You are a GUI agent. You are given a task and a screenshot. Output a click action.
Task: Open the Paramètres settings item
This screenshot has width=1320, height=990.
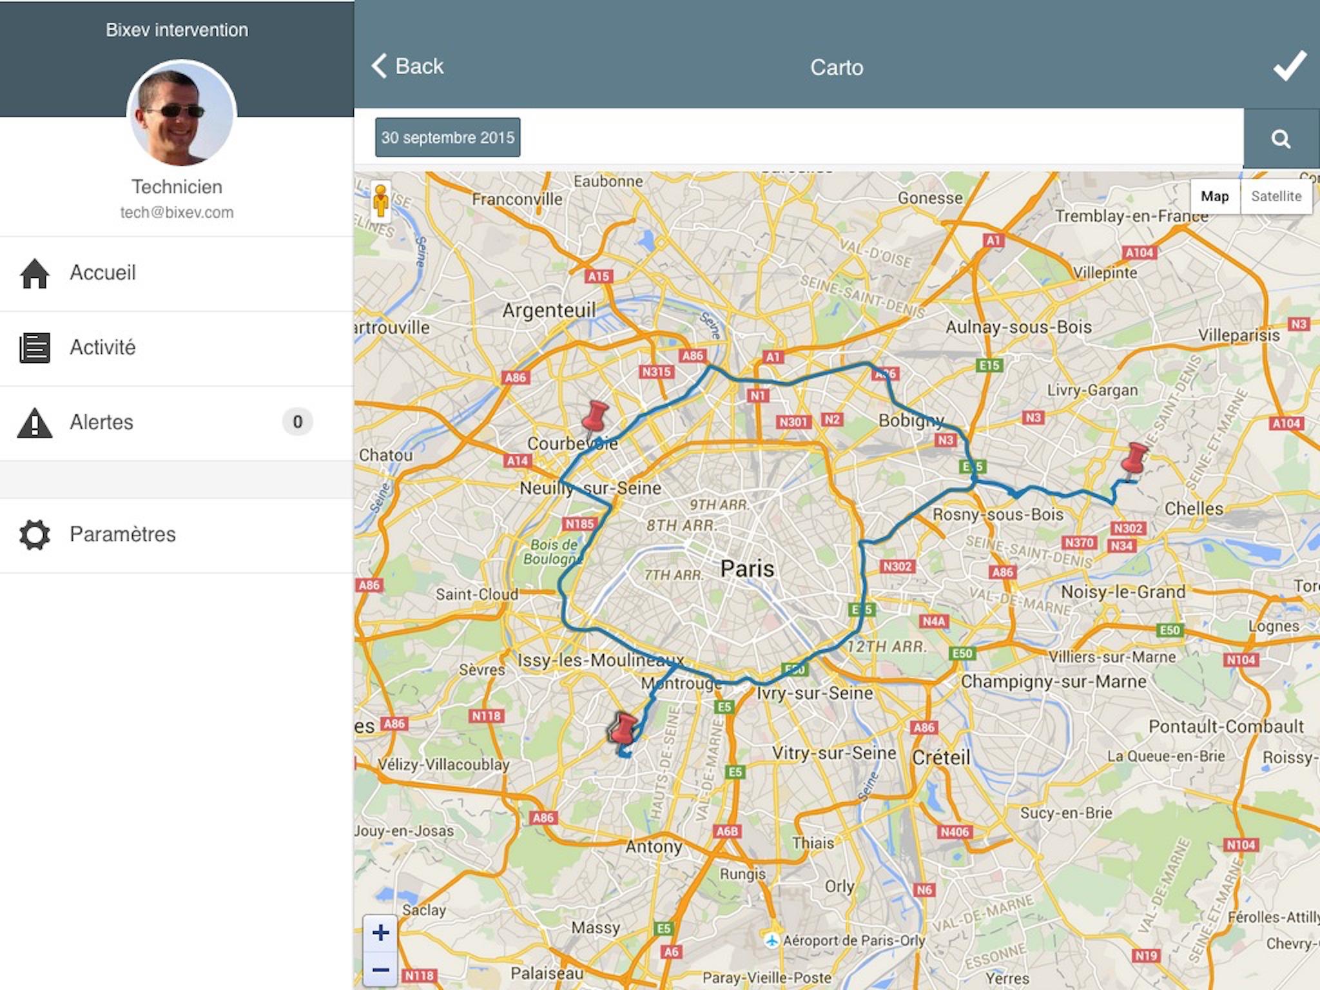click(177, 535)
